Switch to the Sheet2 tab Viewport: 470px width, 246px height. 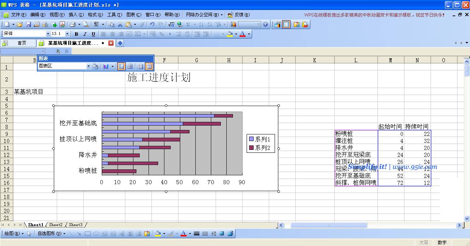point(56,225)
